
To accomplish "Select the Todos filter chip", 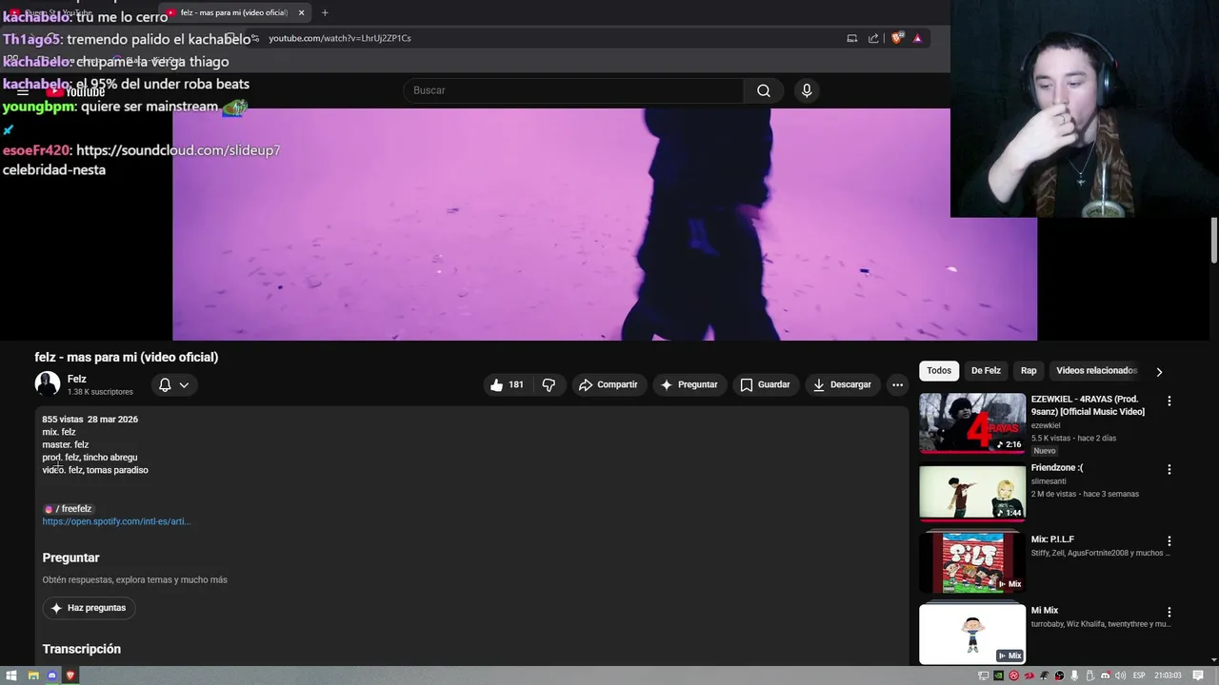I will coord(939,370).
